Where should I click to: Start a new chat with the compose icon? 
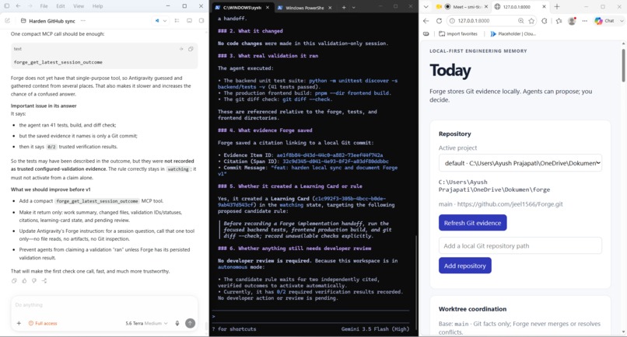(x=7, y=21)
